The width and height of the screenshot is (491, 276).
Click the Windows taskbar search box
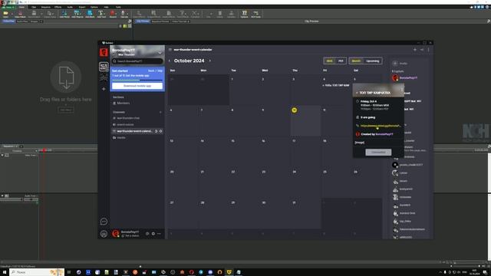coord(37,272)
